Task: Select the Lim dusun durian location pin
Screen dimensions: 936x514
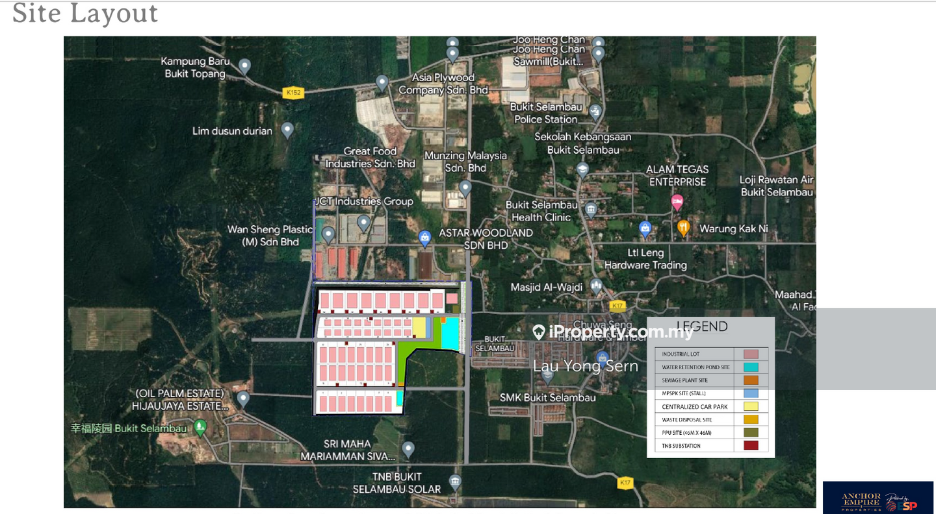Action: point(287,130)
